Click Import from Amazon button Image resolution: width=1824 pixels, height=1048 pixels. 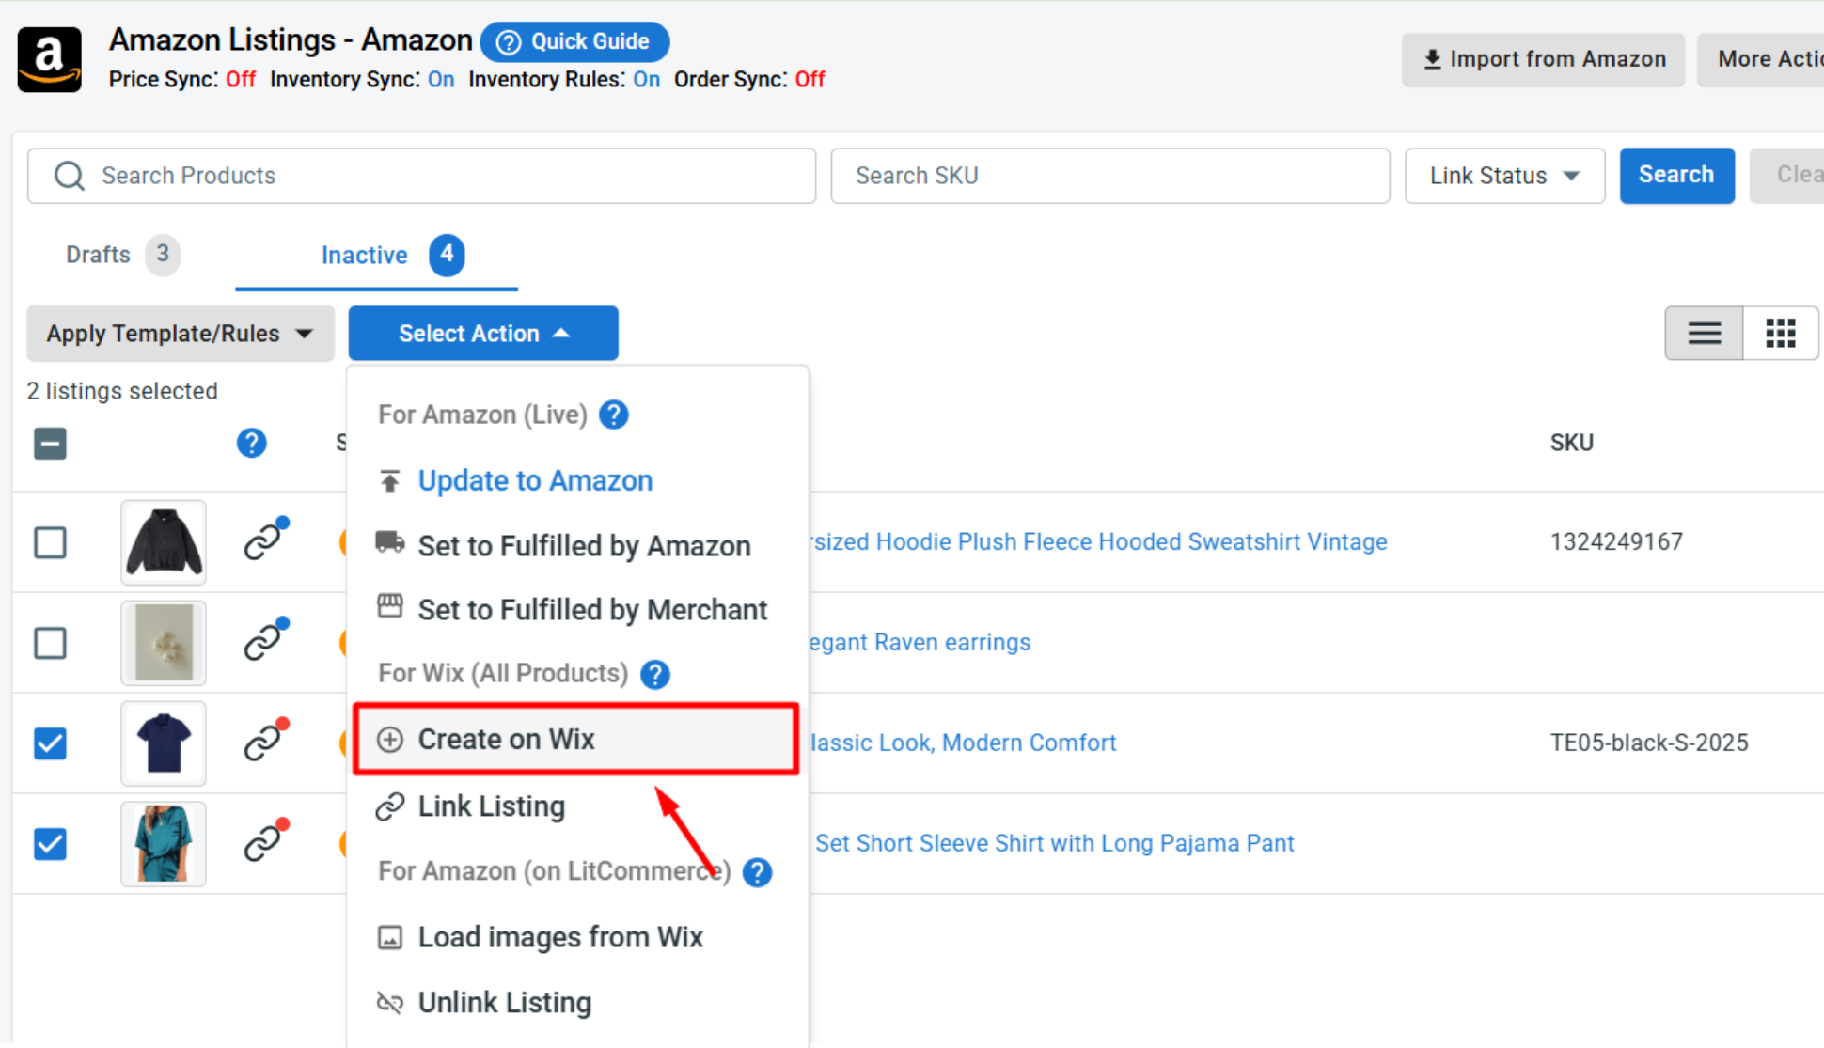tap(1543, 59)
